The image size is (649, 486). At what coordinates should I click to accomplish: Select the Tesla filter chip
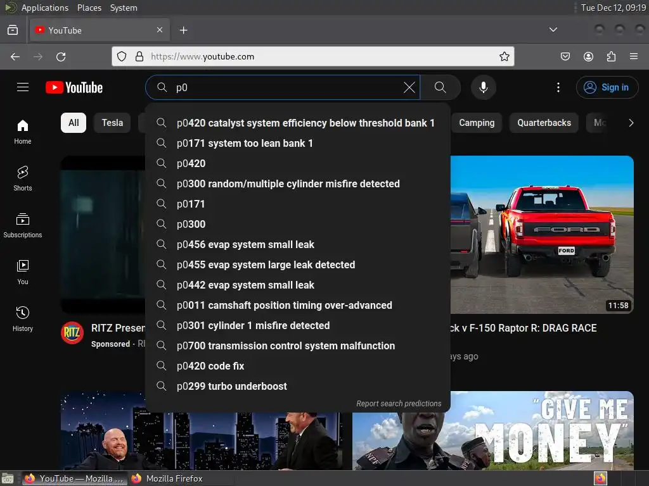[113, 123]
